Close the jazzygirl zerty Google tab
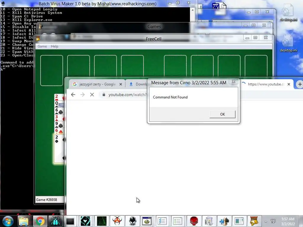 point(121,84)
